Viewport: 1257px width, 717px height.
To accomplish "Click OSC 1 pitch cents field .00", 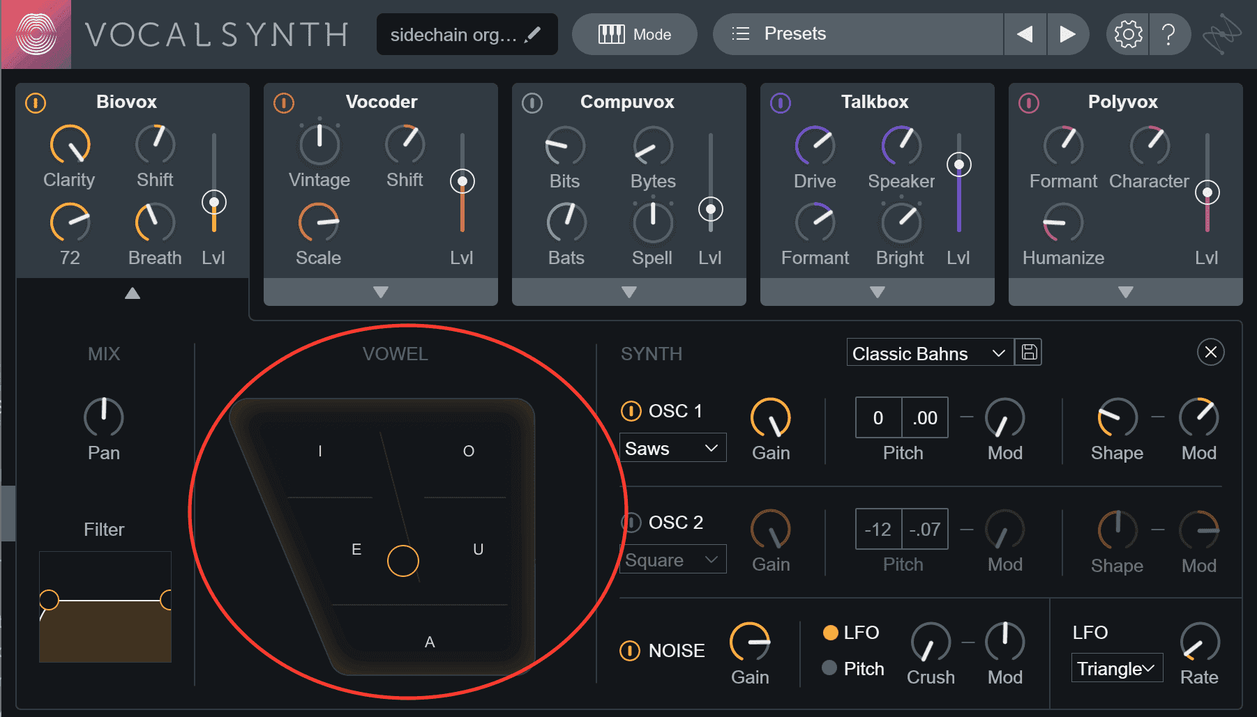I will (925, 418).
